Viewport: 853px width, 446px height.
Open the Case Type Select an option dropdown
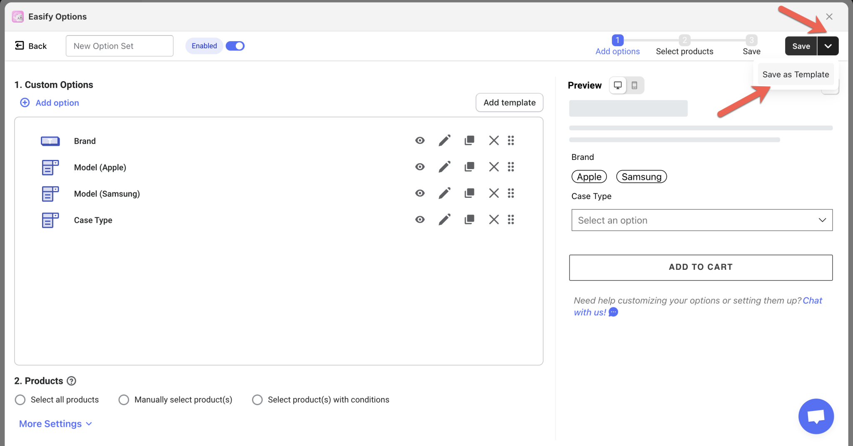(x=701, y=220)
